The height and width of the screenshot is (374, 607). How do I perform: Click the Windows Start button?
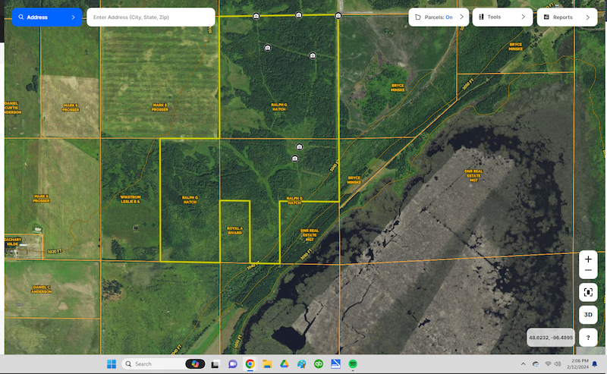click(112, 364)
